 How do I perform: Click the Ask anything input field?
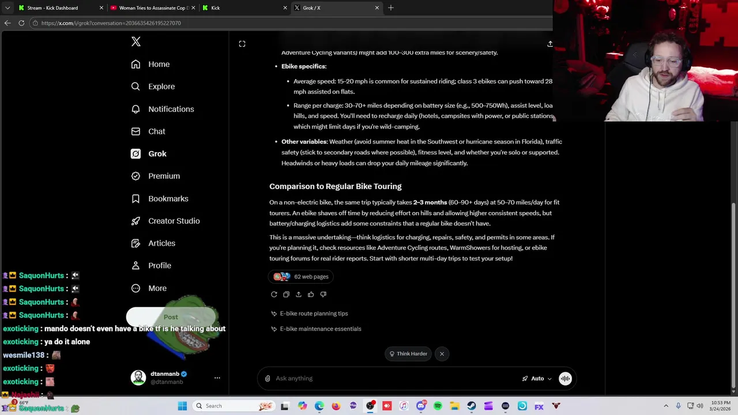(x=395, y=379)
